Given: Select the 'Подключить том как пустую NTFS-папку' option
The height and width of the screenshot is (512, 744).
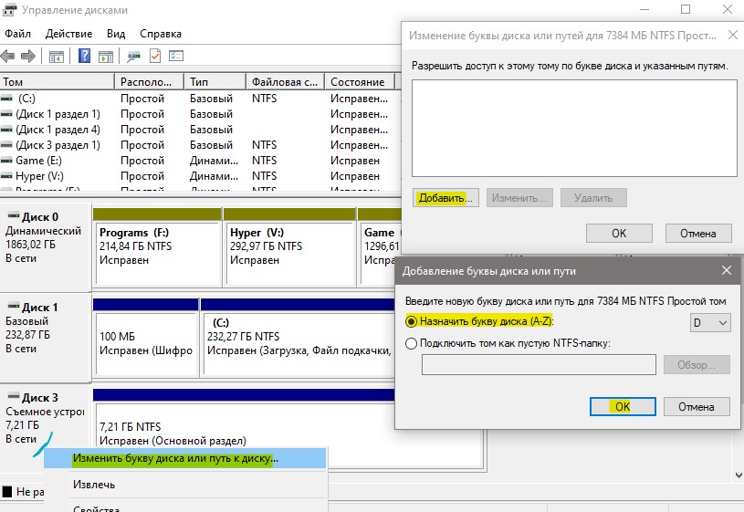Looking at the screenshot, I should pos(412,343).
